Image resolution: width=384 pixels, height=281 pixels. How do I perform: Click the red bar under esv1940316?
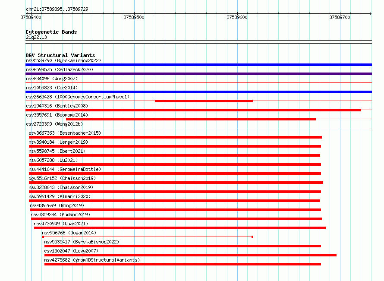pos(193,110)
